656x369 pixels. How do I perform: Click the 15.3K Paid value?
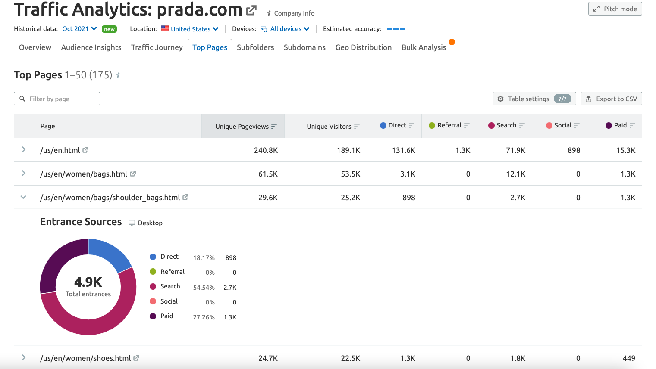tap(626, 150)
